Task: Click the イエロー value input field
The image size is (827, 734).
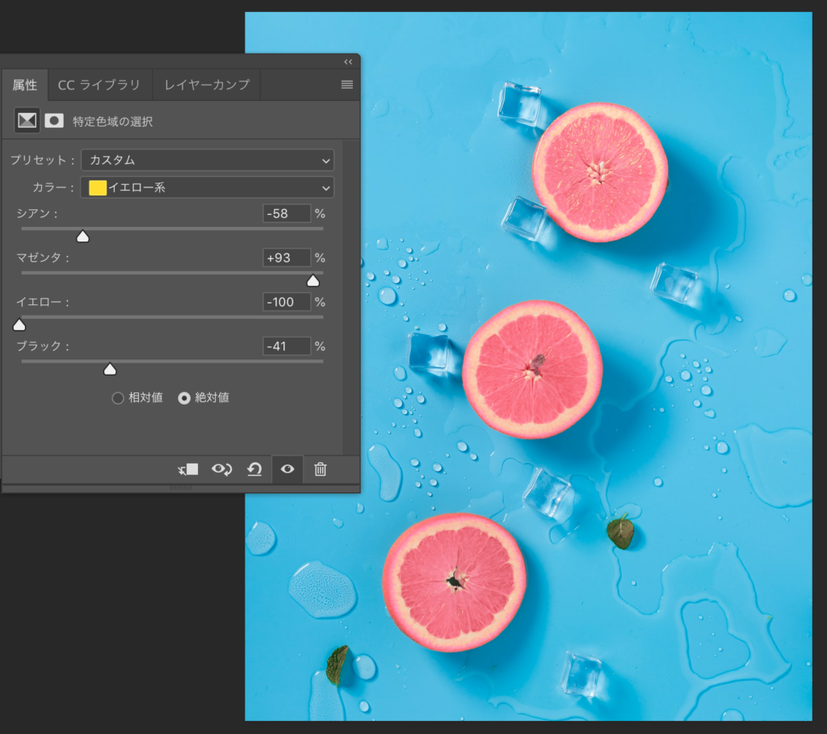Action: (287, 302)
